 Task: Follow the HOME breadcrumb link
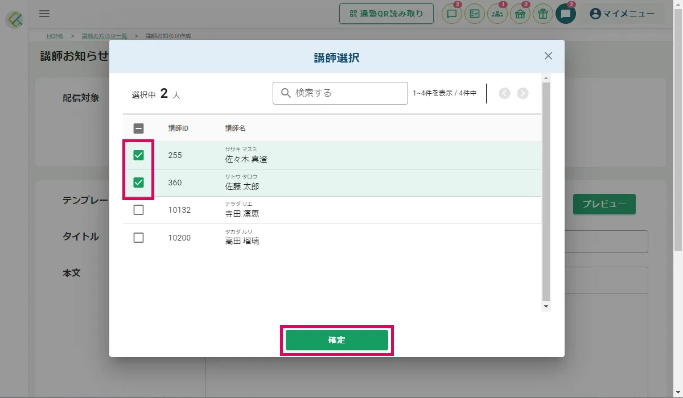pos(55,36)
